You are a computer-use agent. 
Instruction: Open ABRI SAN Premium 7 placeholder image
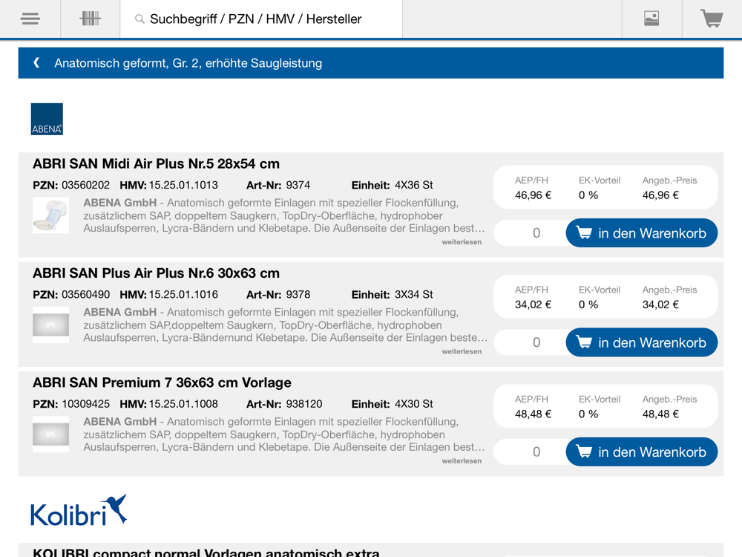(x=50, y=434)
